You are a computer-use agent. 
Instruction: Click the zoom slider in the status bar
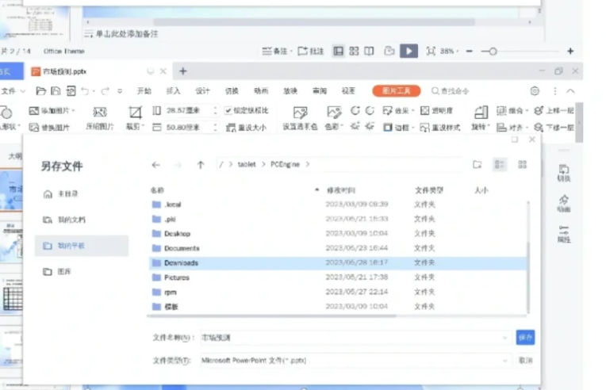493,51
